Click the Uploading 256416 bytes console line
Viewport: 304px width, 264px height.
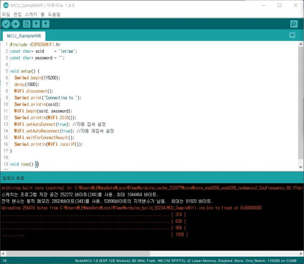[x=131, y=208]
